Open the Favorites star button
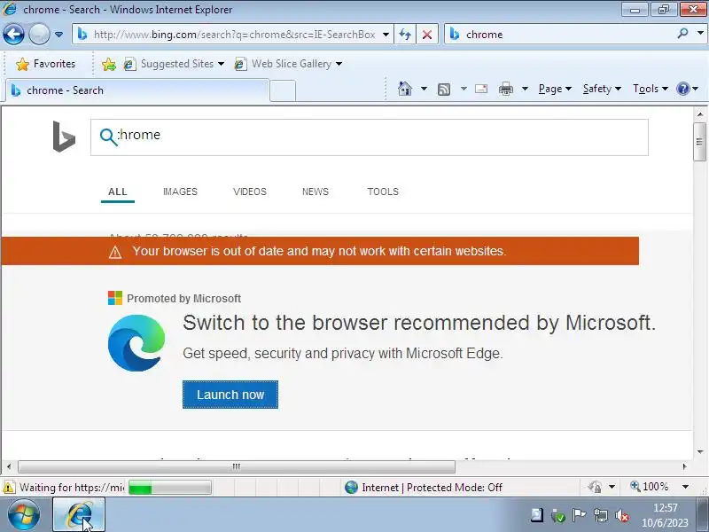Image resolution: width=709 pixels, height=532 pixels. coord(45,64)
